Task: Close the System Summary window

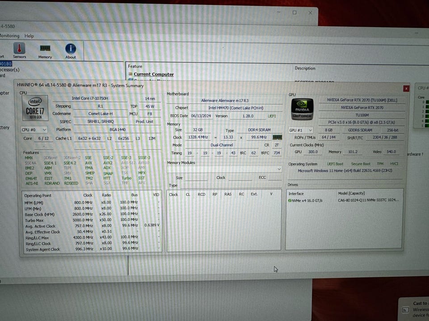Action: click(x=406, y=88)
